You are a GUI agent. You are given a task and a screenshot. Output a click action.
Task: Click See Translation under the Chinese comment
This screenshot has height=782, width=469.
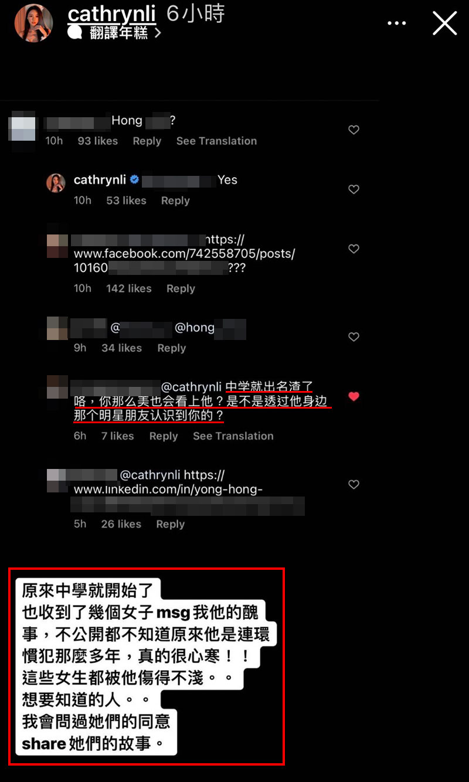[233, 436]
